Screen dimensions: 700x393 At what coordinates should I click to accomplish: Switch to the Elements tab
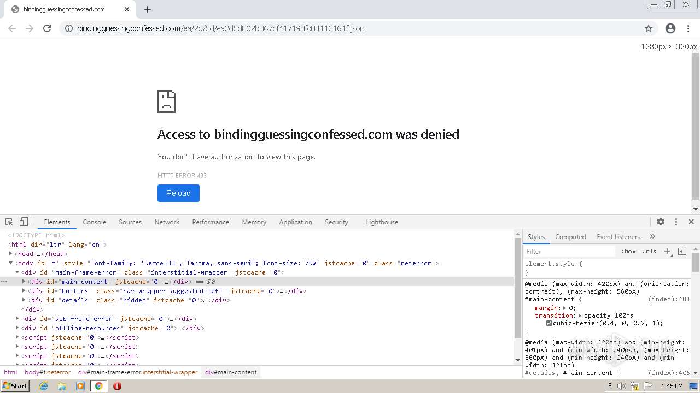(x=57, y=222)
